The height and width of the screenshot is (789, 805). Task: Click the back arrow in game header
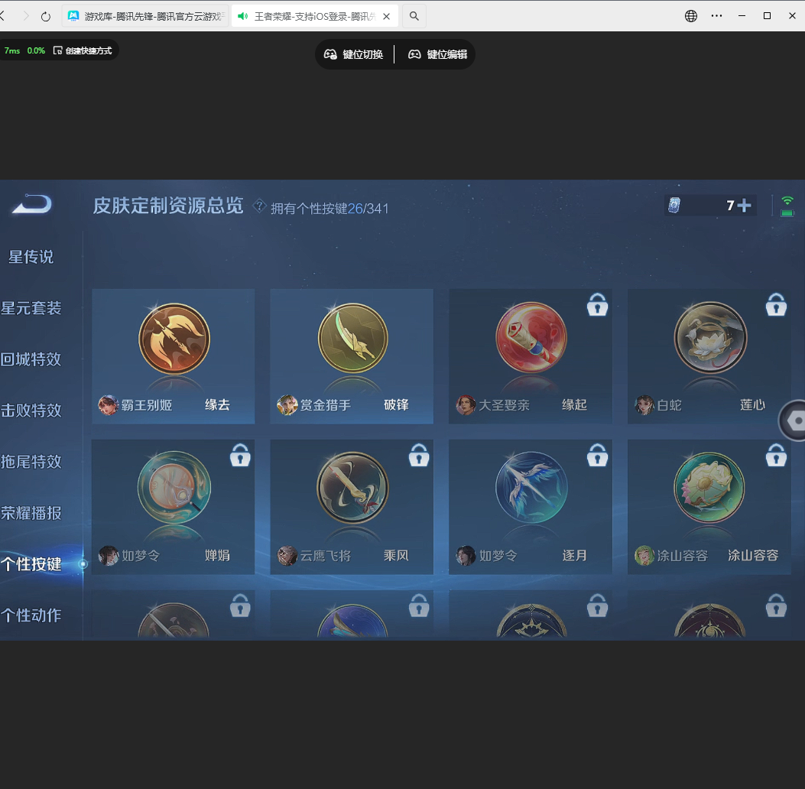32,204
